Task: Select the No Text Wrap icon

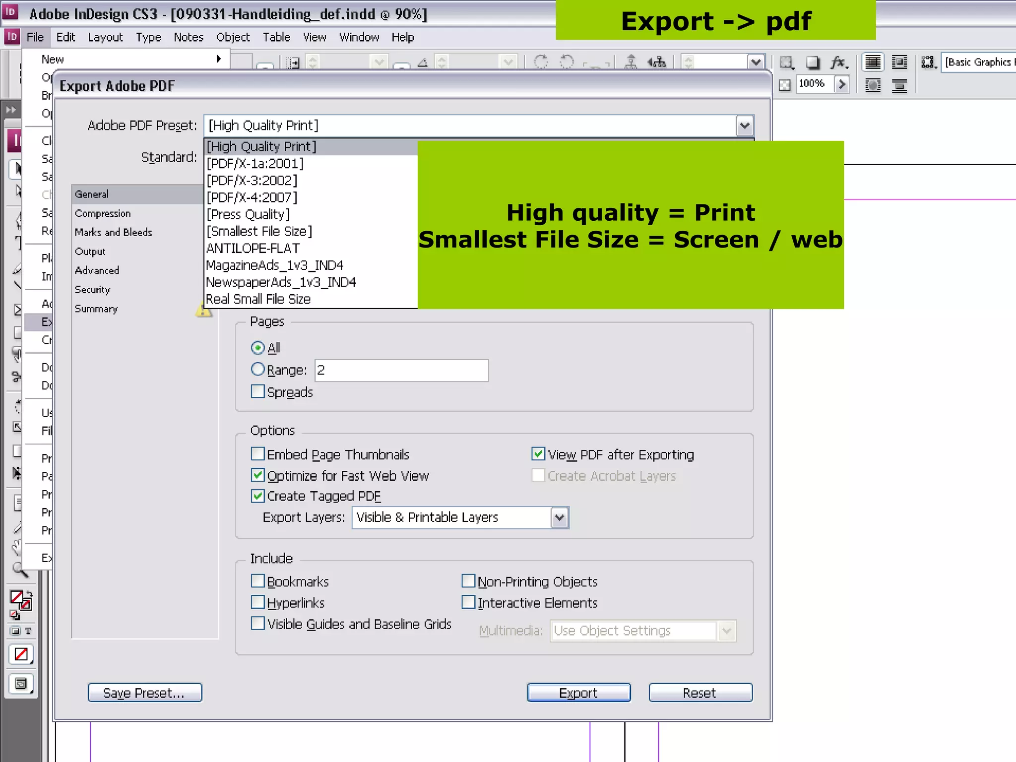Action: [x=873, y=63]
